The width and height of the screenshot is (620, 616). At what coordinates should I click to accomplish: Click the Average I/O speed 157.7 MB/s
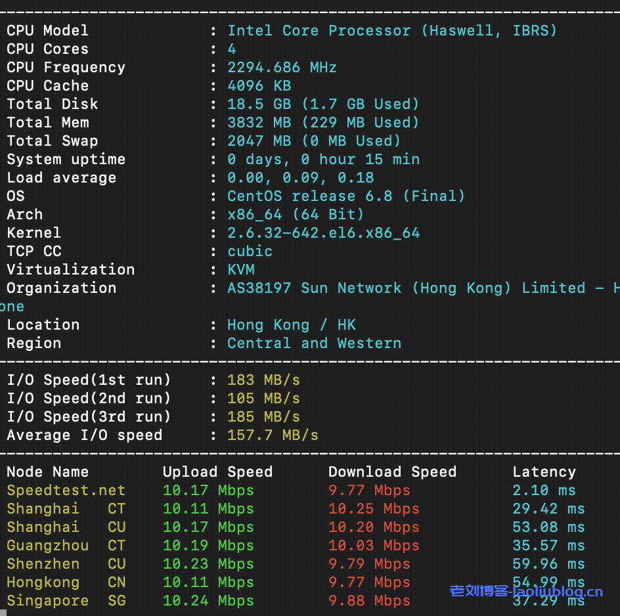tap(273, 435)
